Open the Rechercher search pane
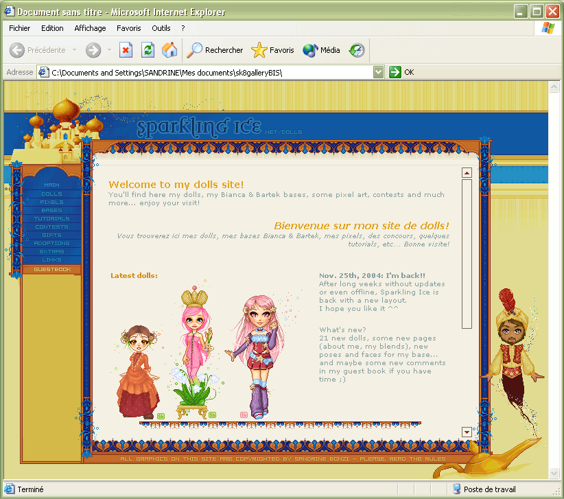The width and height of the screenshot is (564, 499). point(215,50)
